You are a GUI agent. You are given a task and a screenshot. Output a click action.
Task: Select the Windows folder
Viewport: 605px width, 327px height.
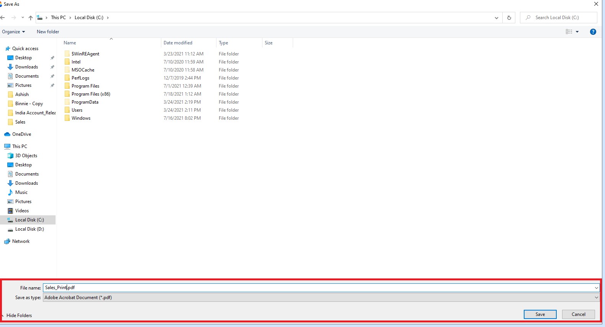pyautogui.click(x=81, y=118)
